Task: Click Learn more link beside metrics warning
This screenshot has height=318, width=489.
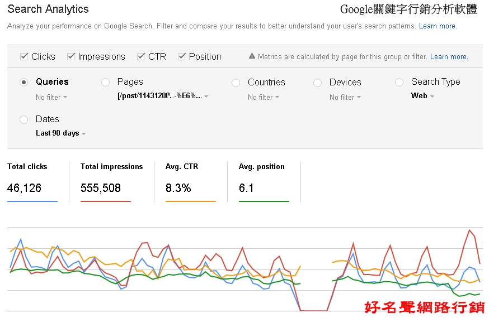Action: (x=449, y=57)
